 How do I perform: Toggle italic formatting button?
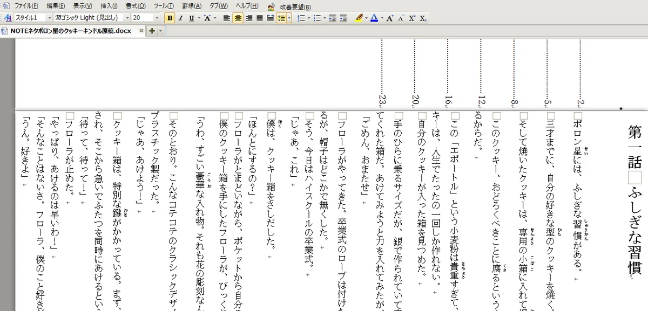(181, 18)
